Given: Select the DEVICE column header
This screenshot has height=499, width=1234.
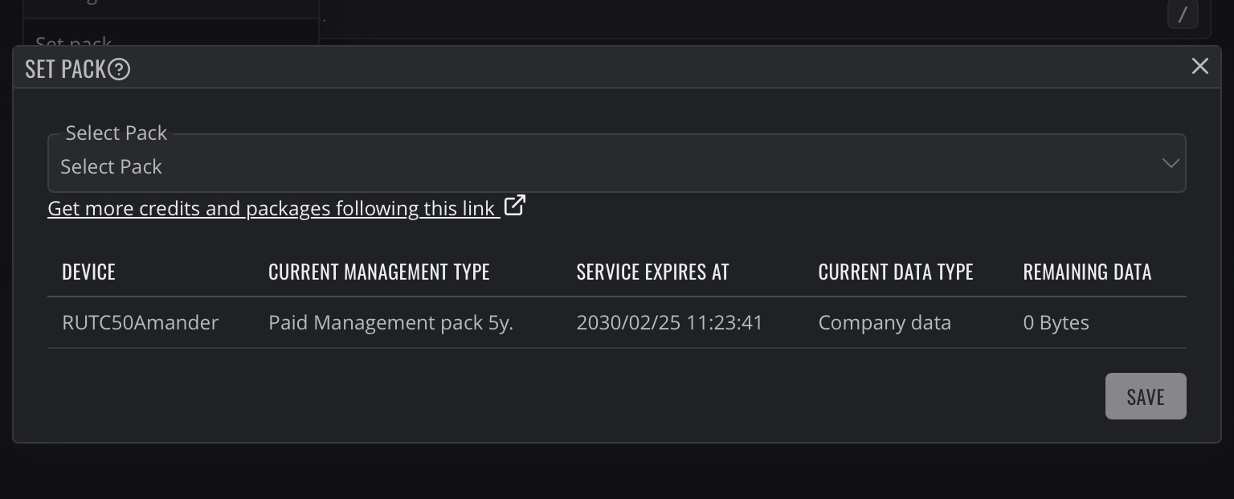Looking at the screenshot, I should pos(88,272).
